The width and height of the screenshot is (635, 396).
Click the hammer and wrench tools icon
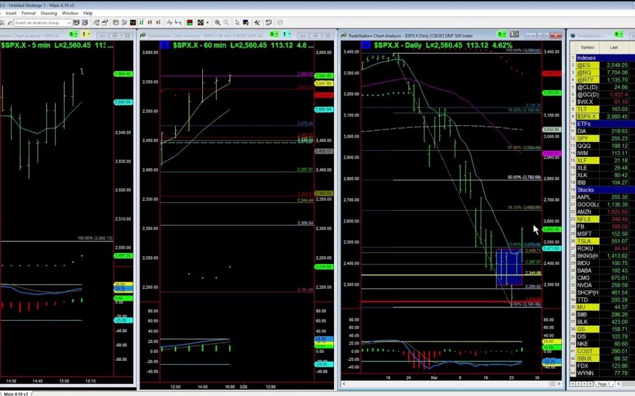[x=257, y=23]
